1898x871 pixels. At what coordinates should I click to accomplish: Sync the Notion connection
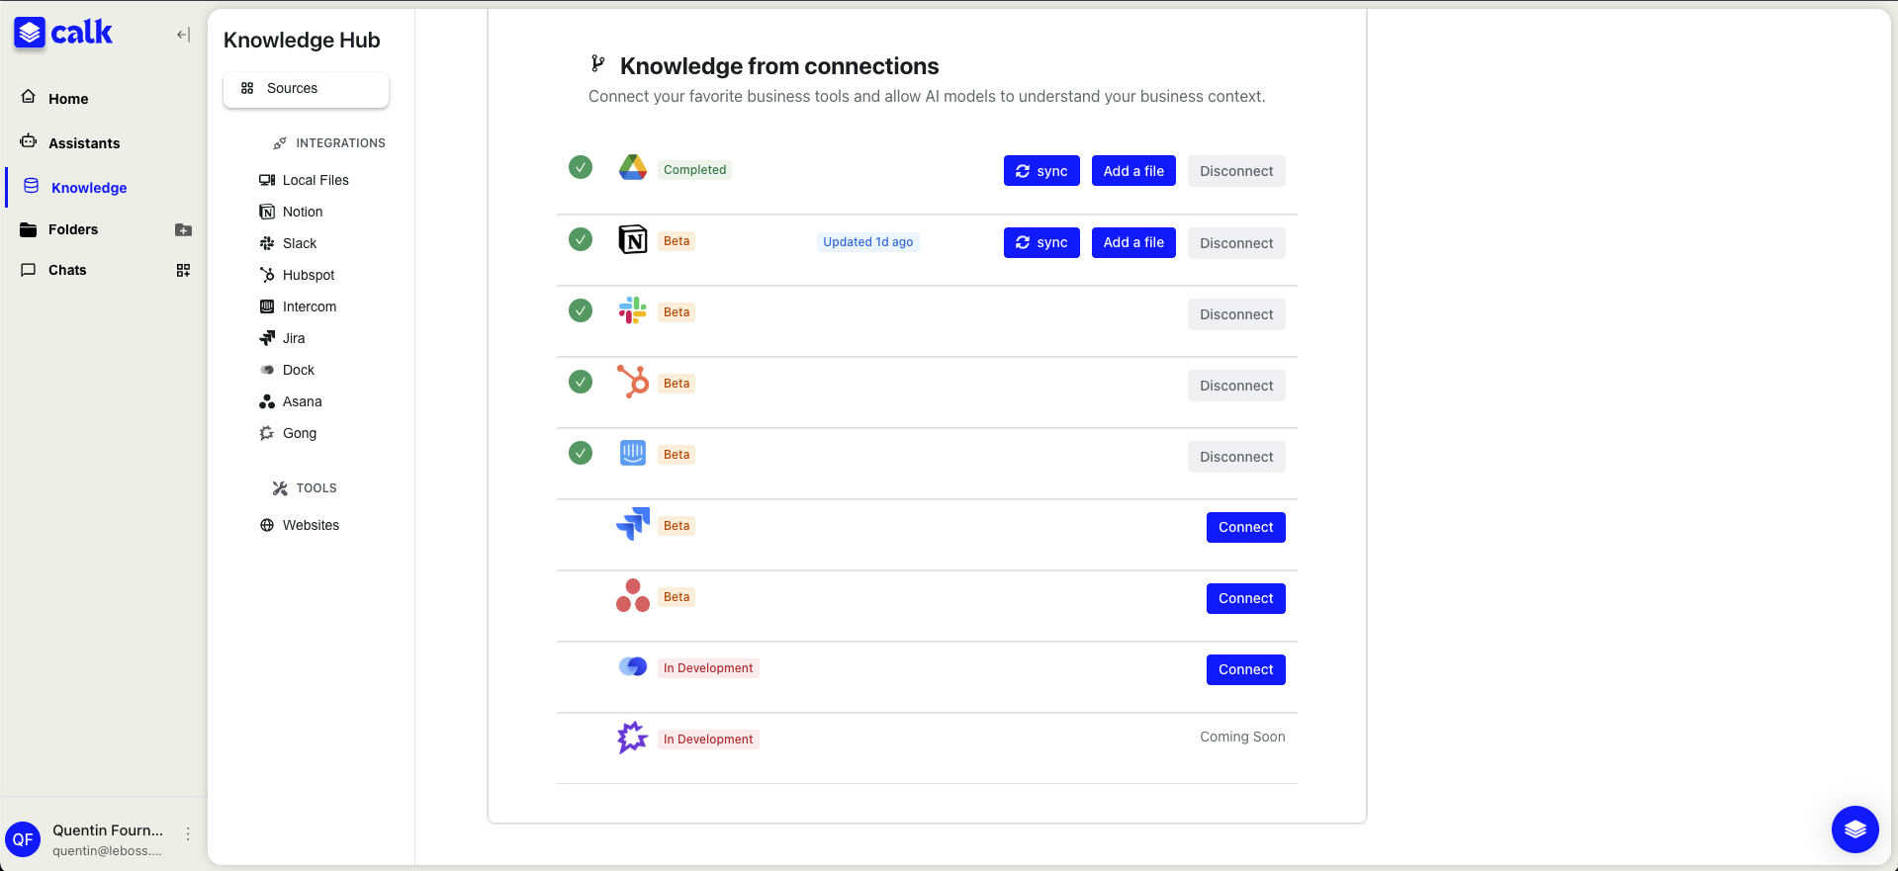(x=1041, y=242)
